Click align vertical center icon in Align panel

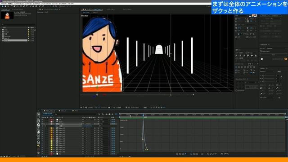252,55
